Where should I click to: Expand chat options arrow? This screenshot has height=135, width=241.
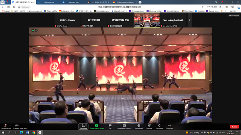point(114,125)
